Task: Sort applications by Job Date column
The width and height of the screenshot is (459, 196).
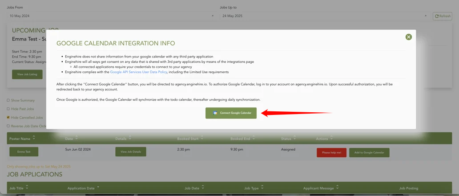Action: pyautogui.click(x=194, y=188)
